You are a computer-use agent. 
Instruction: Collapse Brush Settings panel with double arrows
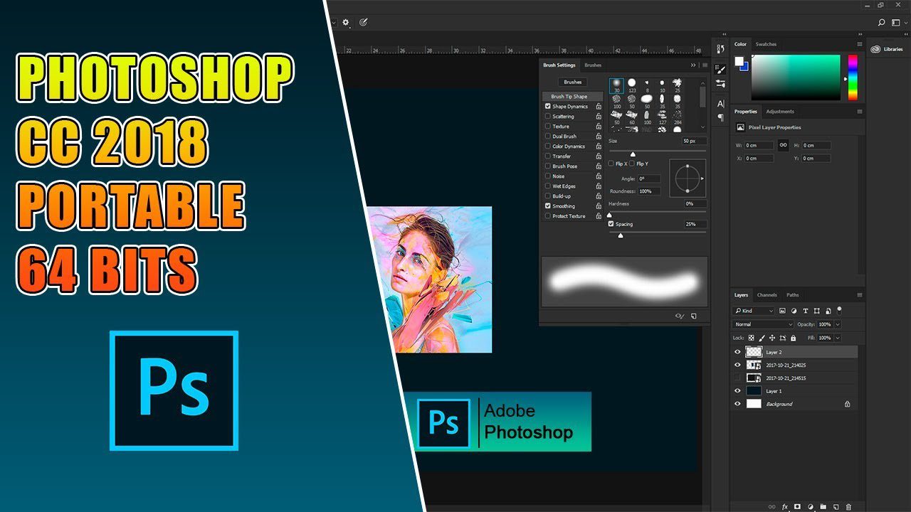pos(693,65)
